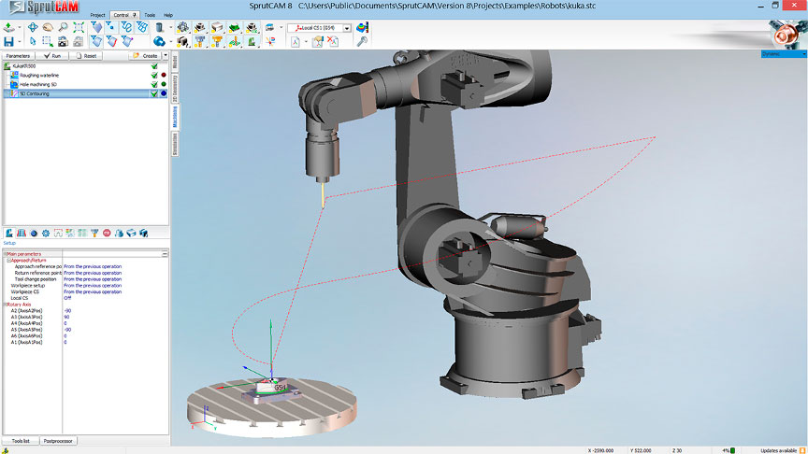Image resolution: width=808 pixels, height=454 pixels.
Task: Click the Workpiece setup value field
Action: point(93,285)
